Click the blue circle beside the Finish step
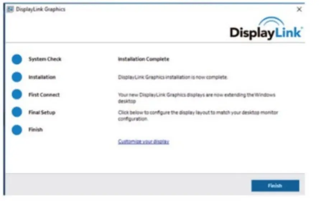 17,130
